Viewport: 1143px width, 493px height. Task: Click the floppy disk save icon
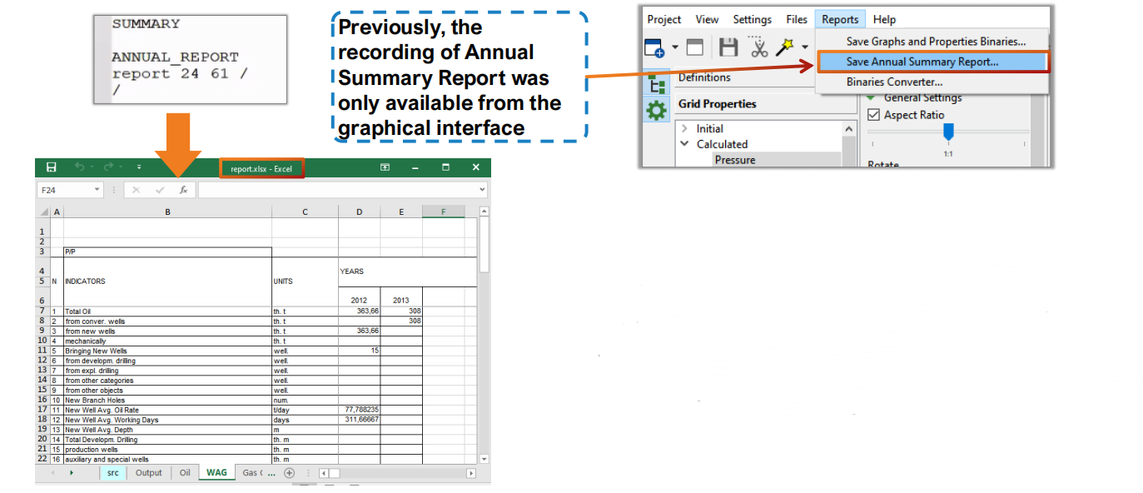728,47
